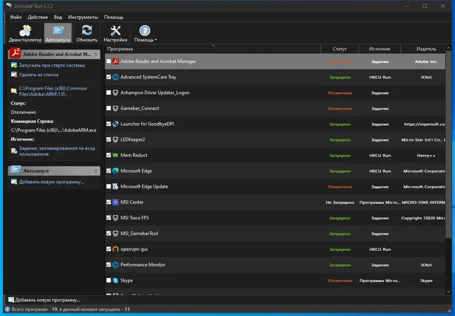Click the Adobe icon in the sidebar header
This screenshot has height=316, width=455.
tap(15, 53)
